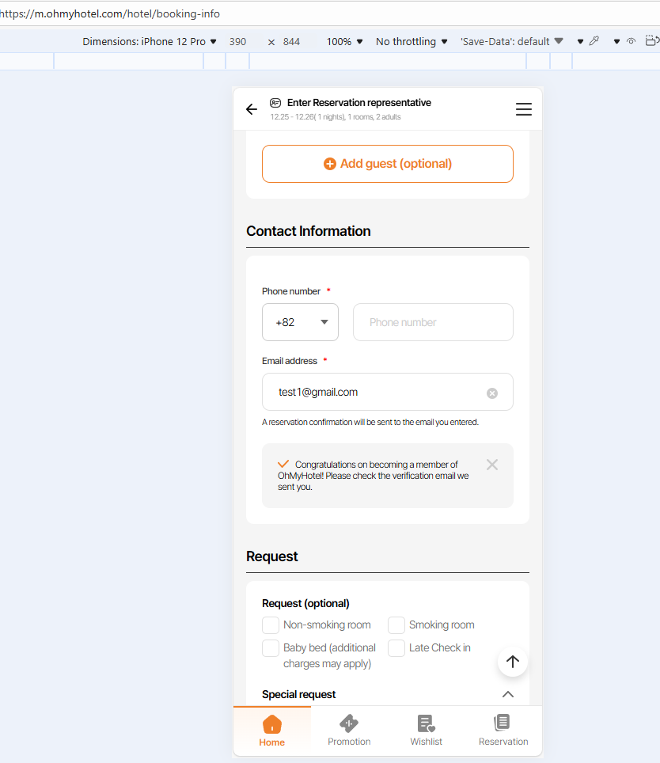The width and height of the screenshot is (660, 763).
Task: Collapse the Special request section
Action: (x=508, y=694)
